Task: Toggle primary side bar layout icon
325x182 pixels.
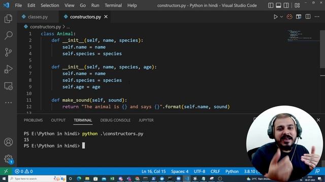Action: [271, 6]
